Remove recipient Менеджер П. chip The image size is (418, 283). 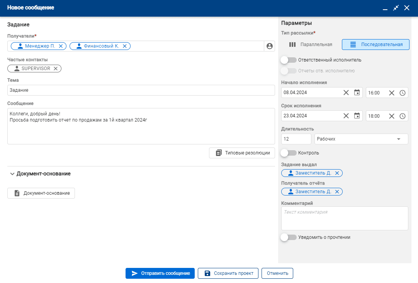(61, 46)
